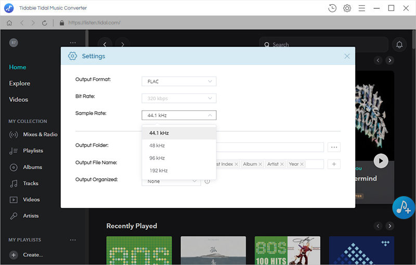Click the Tidabie app logo
Screen dimensions: 416x265
(9, 8)
